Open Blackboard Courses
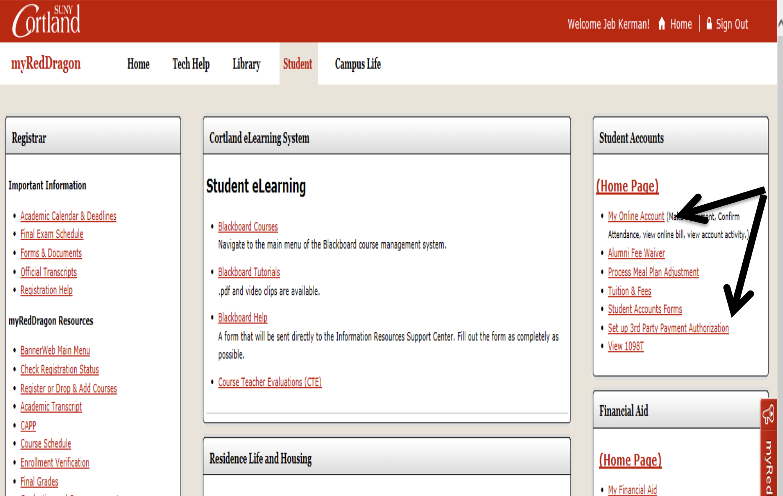 (248, 226)
